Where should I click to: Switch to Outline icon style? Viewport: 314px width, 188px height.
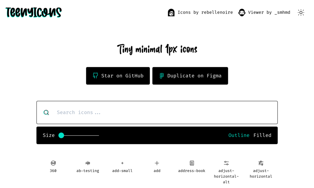tap(239, 135)
